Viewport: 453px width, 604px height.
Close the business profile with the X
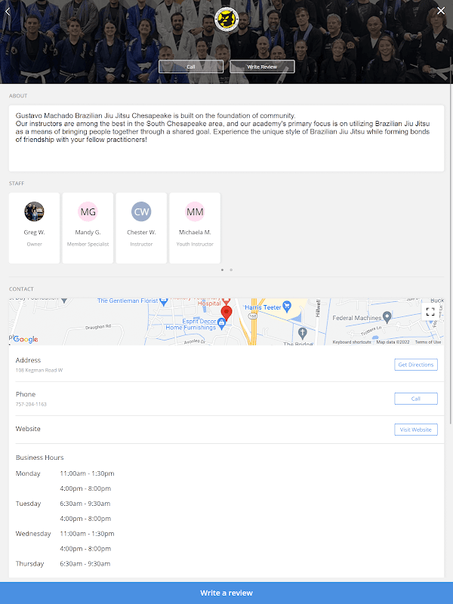441,11
